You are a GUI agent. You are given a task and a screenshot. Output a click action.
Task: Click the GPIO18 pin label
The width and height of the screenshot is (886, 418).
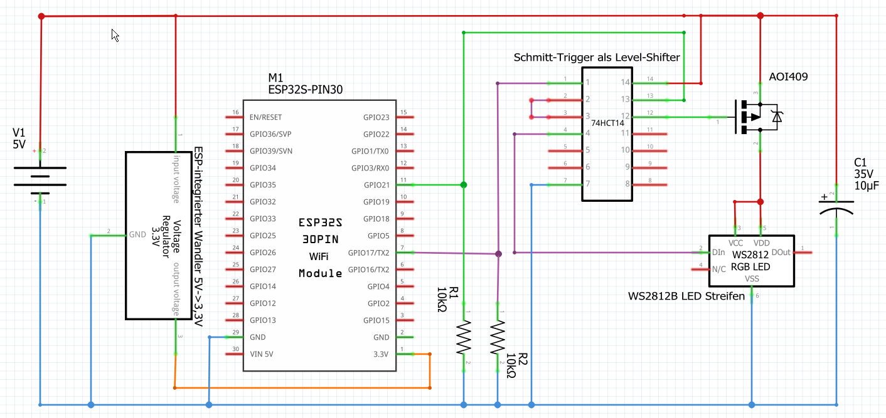coord(376,219)
